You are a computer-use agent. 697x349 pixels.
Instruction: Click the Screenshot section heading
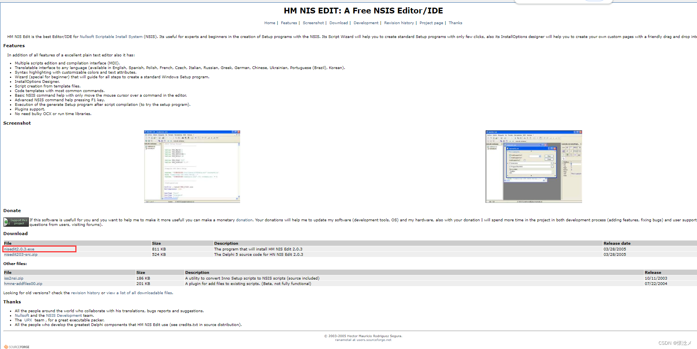17,123
